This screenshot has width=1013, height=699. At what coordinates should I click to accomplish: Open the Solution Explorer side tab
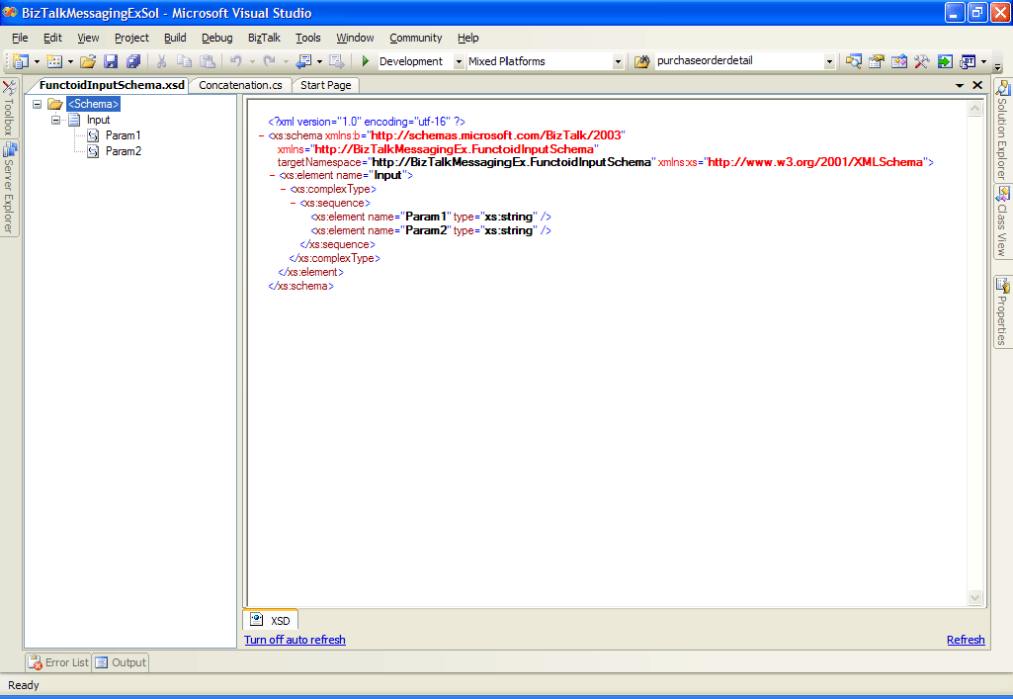tap(1002, 130)
